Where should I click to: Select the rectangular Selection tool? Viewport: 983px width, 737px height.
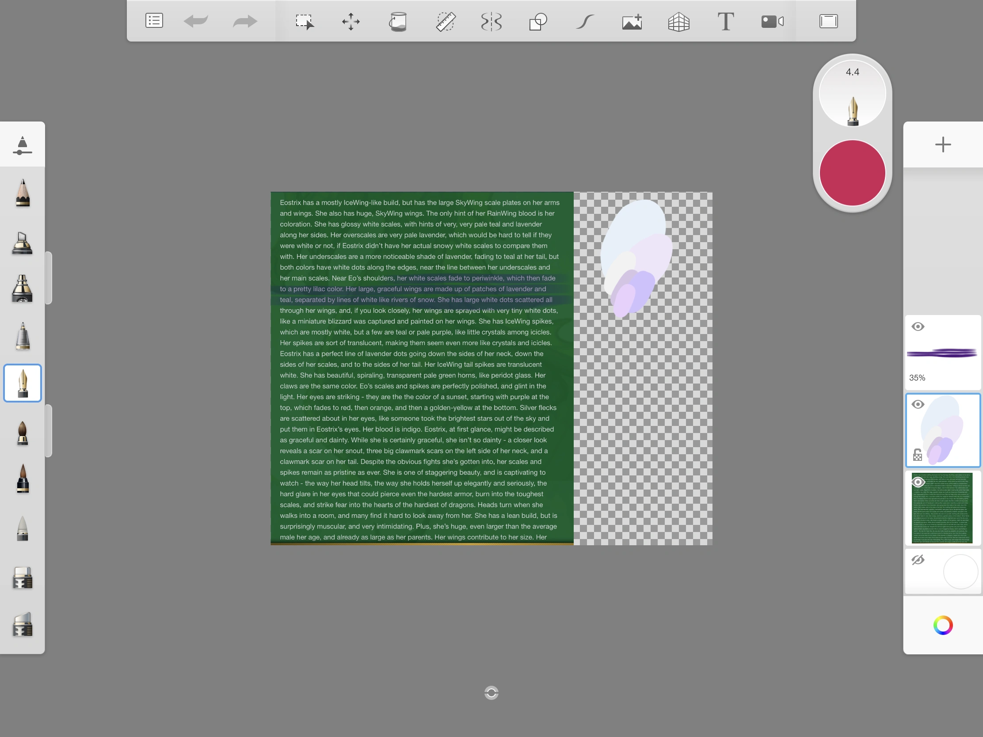pos(305,21)
